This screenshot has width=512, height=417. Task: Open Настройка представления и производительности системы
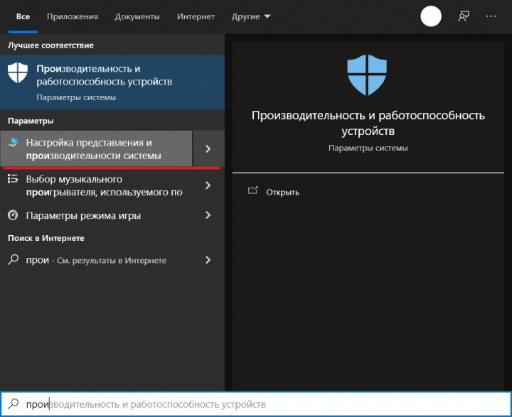point(96,148)
